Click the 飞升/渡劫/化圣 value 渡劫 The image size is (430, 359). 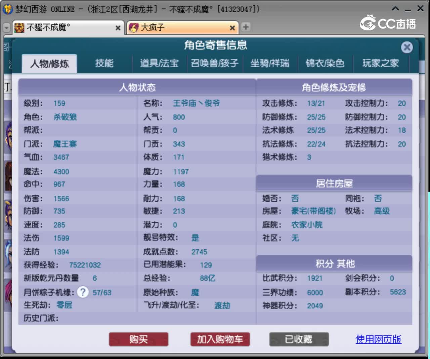tap(222, 305)
